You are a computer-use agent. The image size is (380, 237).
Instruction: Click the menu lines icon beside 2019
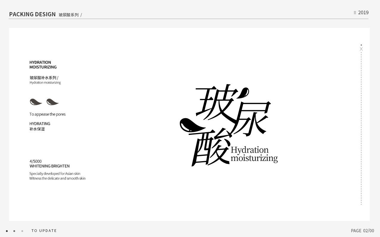(x=355, y=13)
